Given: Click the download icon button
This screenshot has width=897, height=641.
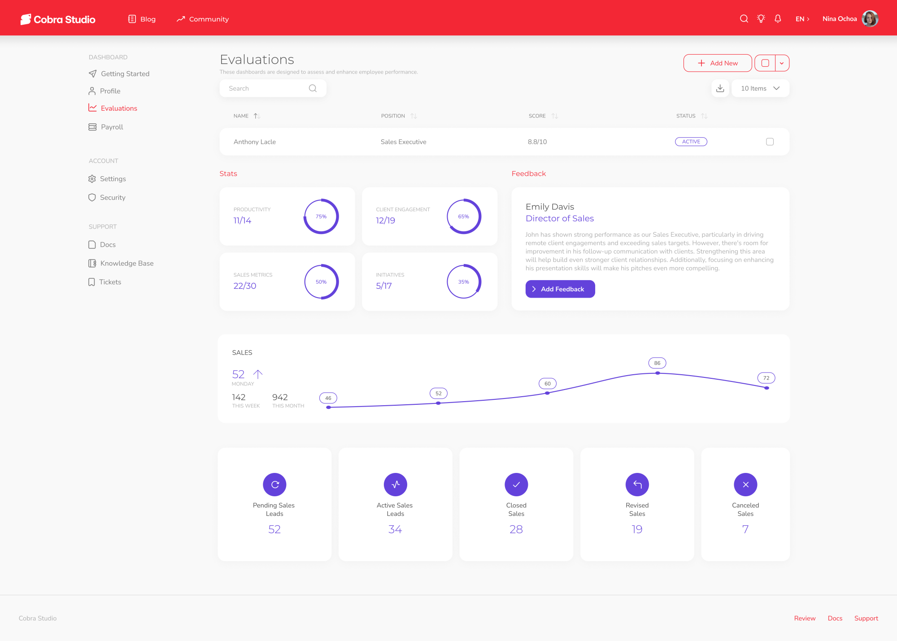Looking at the screenshot, I should point(720,88).
